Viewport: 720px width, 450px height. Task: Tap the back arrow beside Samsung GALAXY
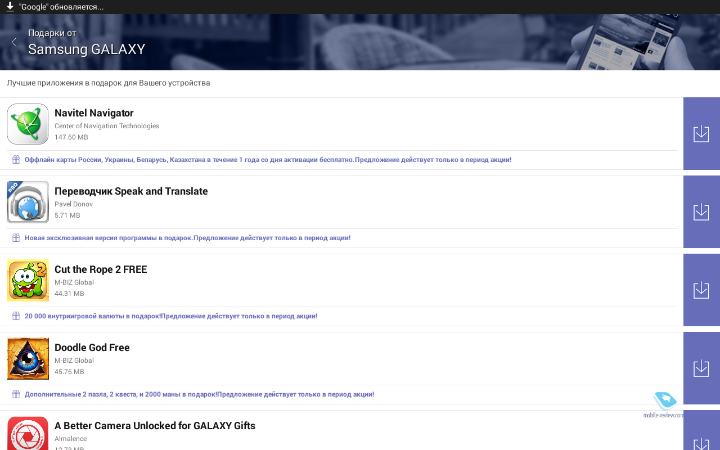pyautogui.click(x=14, y=42)
